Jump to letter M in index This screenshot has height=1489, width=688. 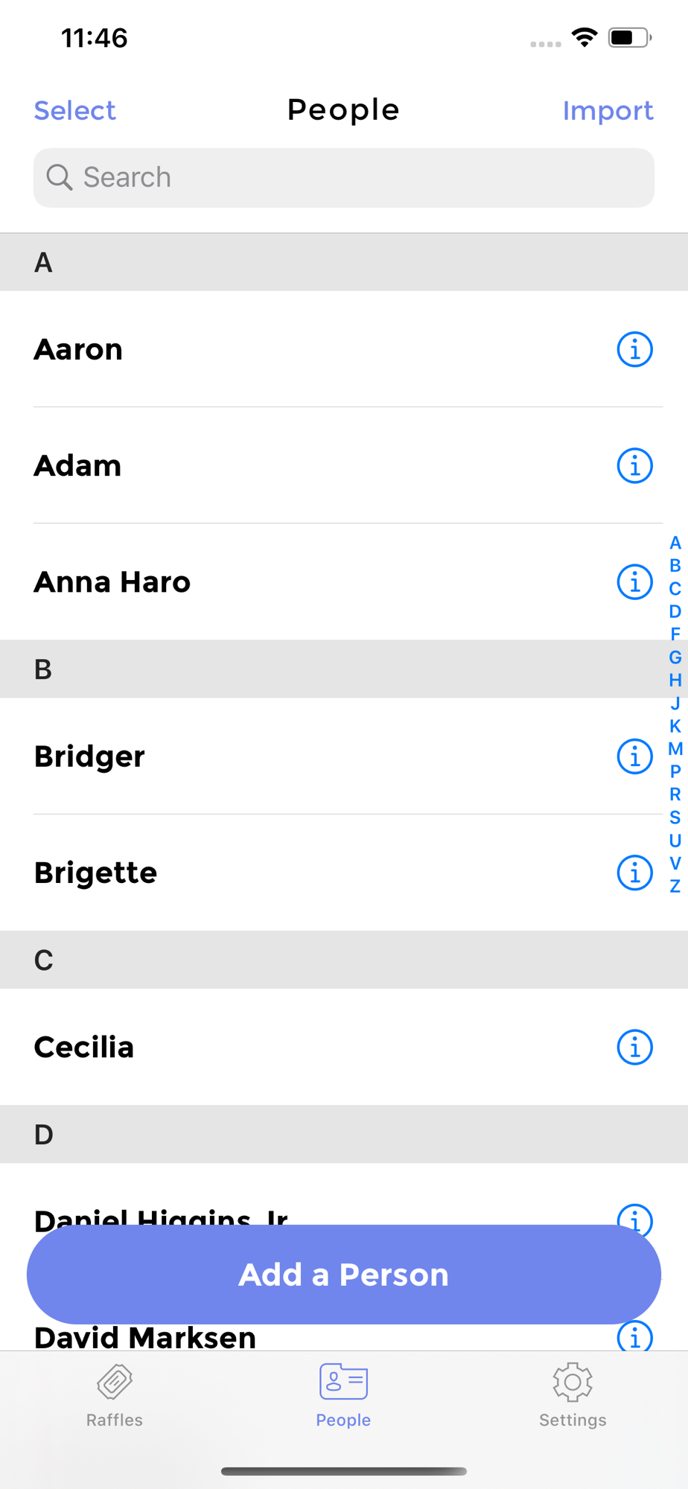click(675, 749)
